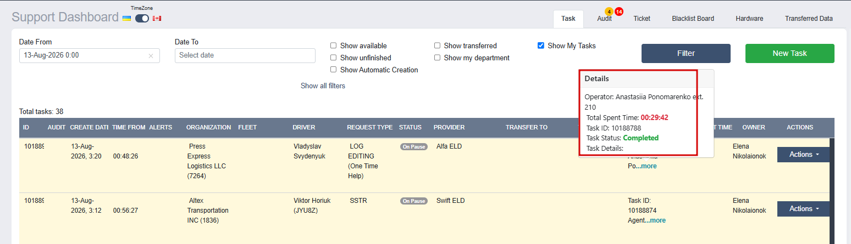Click Total Spent Time 00:29:42 value
The image size is (851, 244).
654,117
